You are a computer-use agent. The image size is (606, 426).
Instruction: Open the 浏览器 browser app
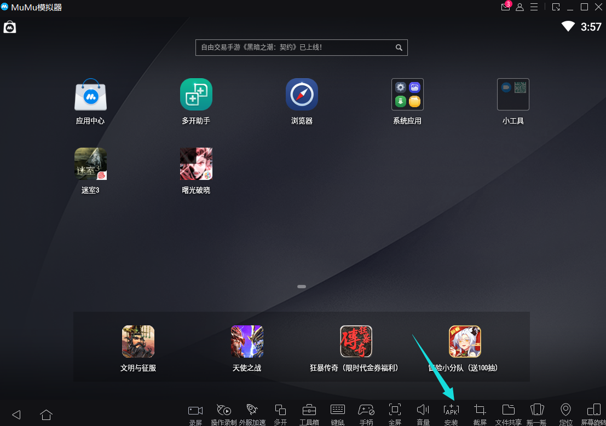(x=302, y=95)
